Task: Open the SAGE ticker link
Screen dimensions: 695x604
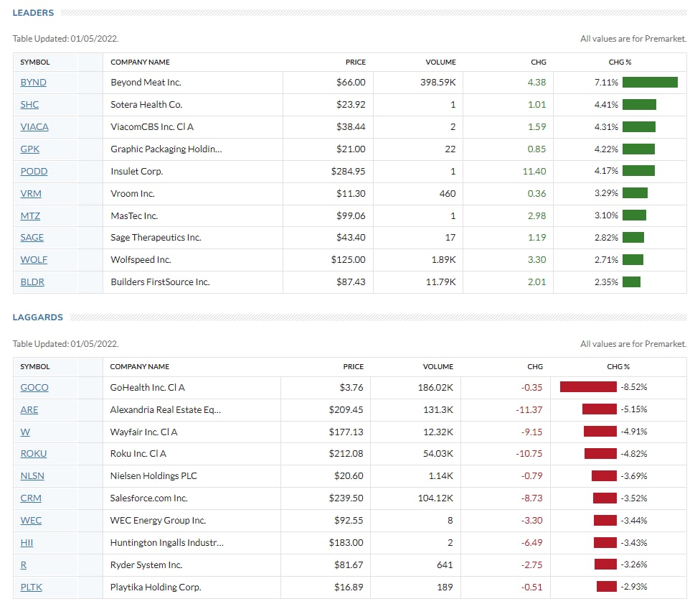Action: [32, 238]
